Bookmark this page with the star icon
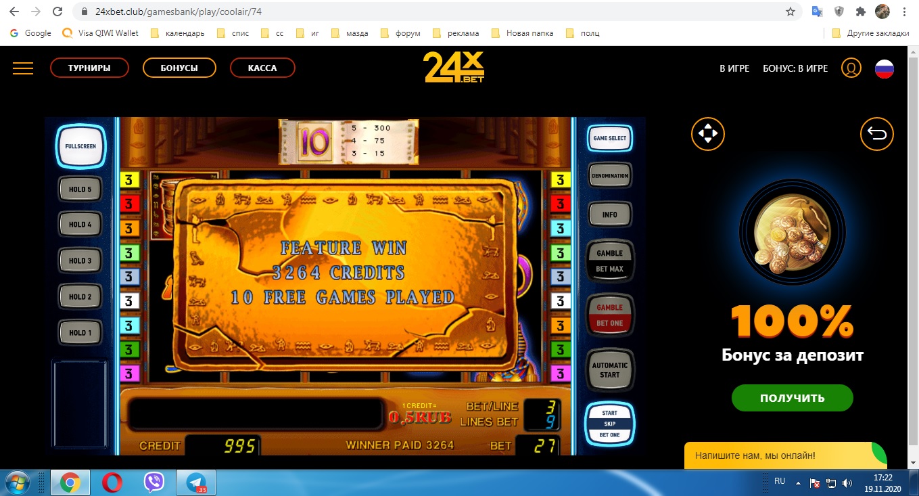 (x=790, y=12)
